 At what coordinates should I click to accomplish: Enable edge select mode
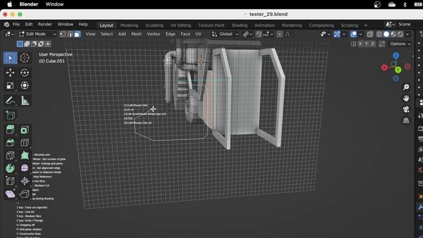(x=70, y=34)
